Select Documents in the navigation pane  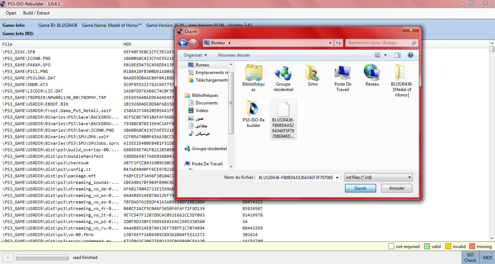tap(207, 103)
